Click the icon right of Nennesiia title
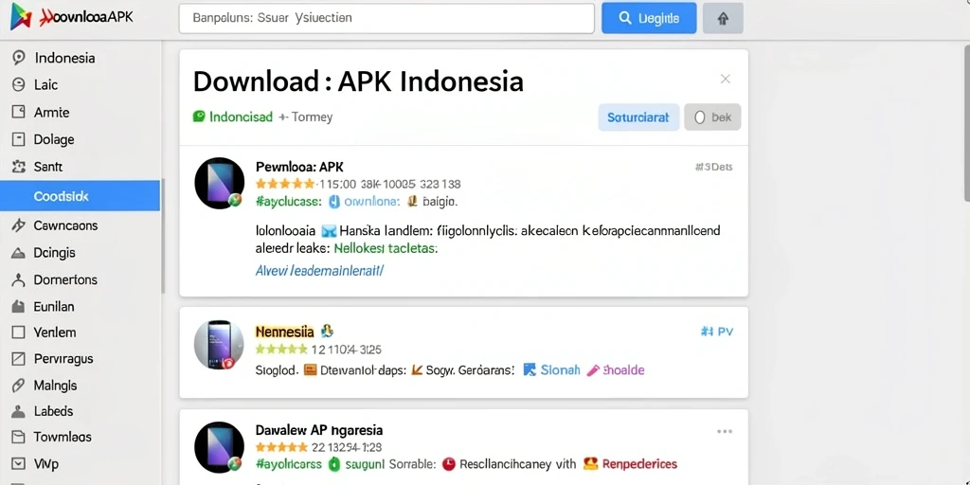This screenshot has height=485, width=970. [x=328, y=331]
